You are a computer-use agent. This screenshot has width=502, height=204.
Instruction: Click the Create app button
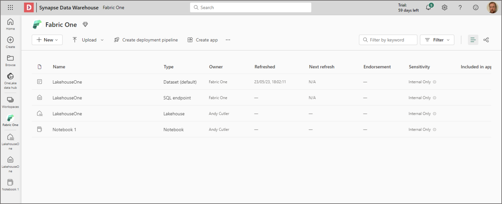click(202, 39)
